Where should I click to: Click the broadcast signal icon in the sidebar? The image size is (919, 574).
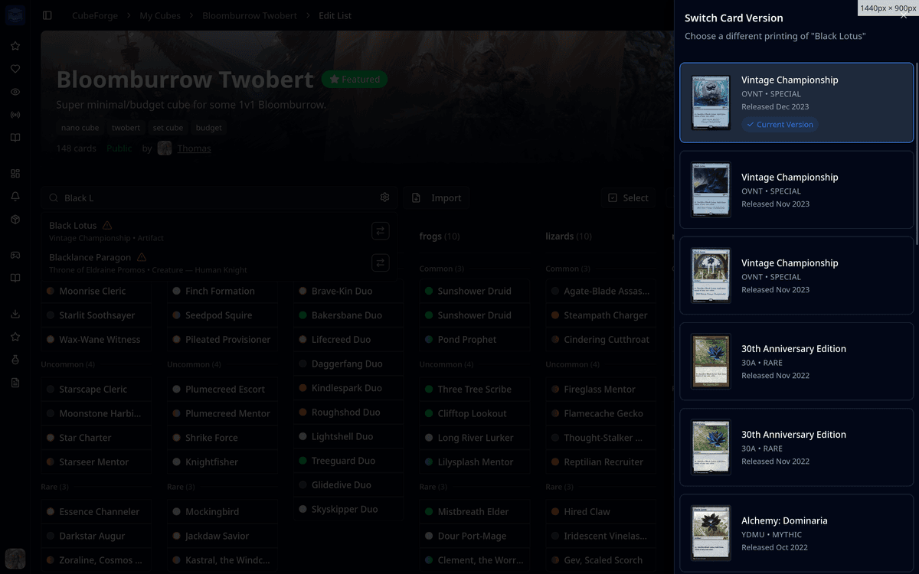[15, 115]
